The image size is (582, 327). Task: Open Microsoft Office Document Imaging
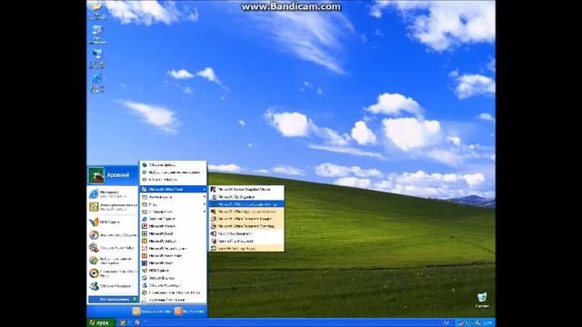[x=246, y=219]
